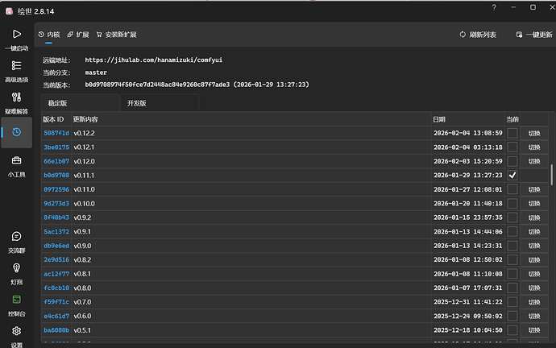556x348 pixels.
Task: Toggle the checked box for v0.11.1
Action: (x=512, y=176)
